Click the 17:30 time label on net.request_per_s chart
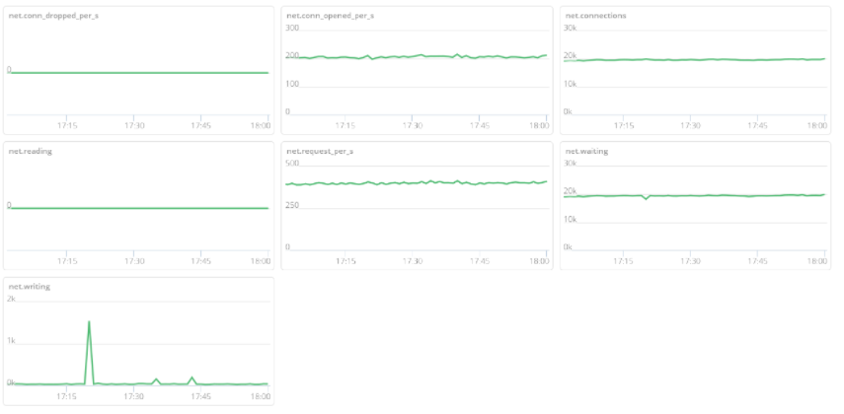 coord(413,261)
